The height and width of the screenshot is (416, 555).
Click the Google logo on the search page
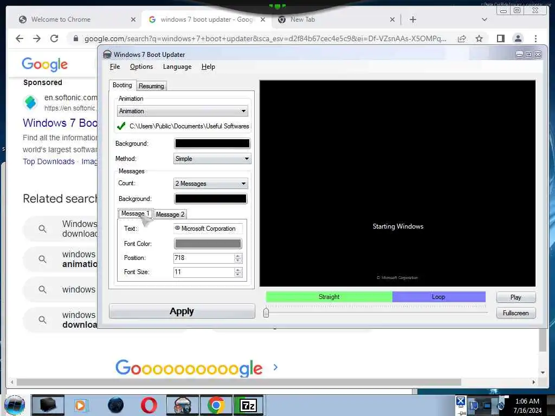point(44,64)
